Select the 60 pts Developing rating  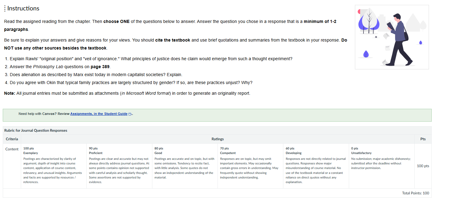pos(316,166)
